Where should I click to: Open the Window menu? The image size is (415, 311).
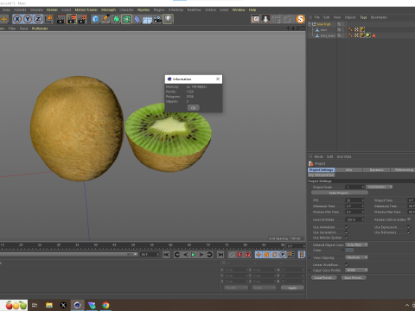[239, 10]
